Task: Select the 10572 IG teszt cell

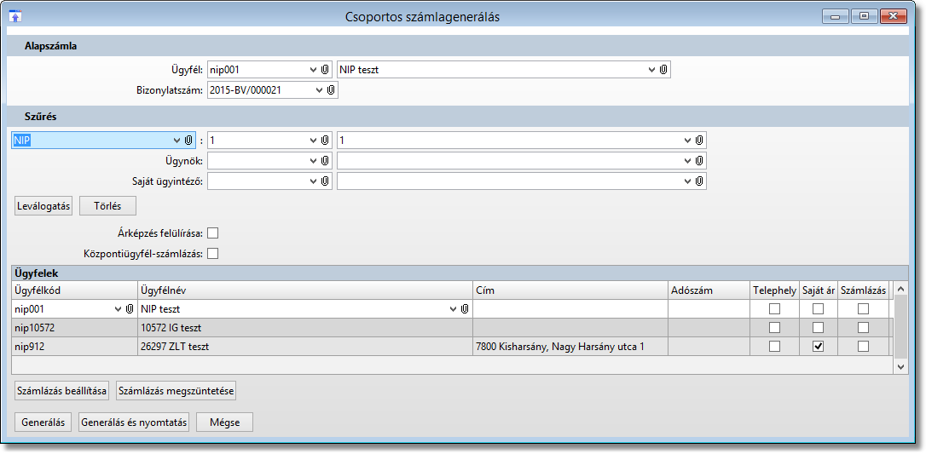Action: point(304,328)
